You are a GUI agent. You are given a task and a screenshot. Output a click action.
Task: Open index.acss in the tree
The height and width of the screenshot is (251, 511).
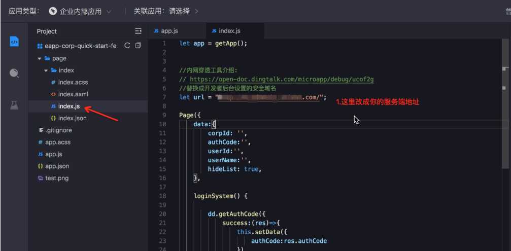[x=73, y=82]
